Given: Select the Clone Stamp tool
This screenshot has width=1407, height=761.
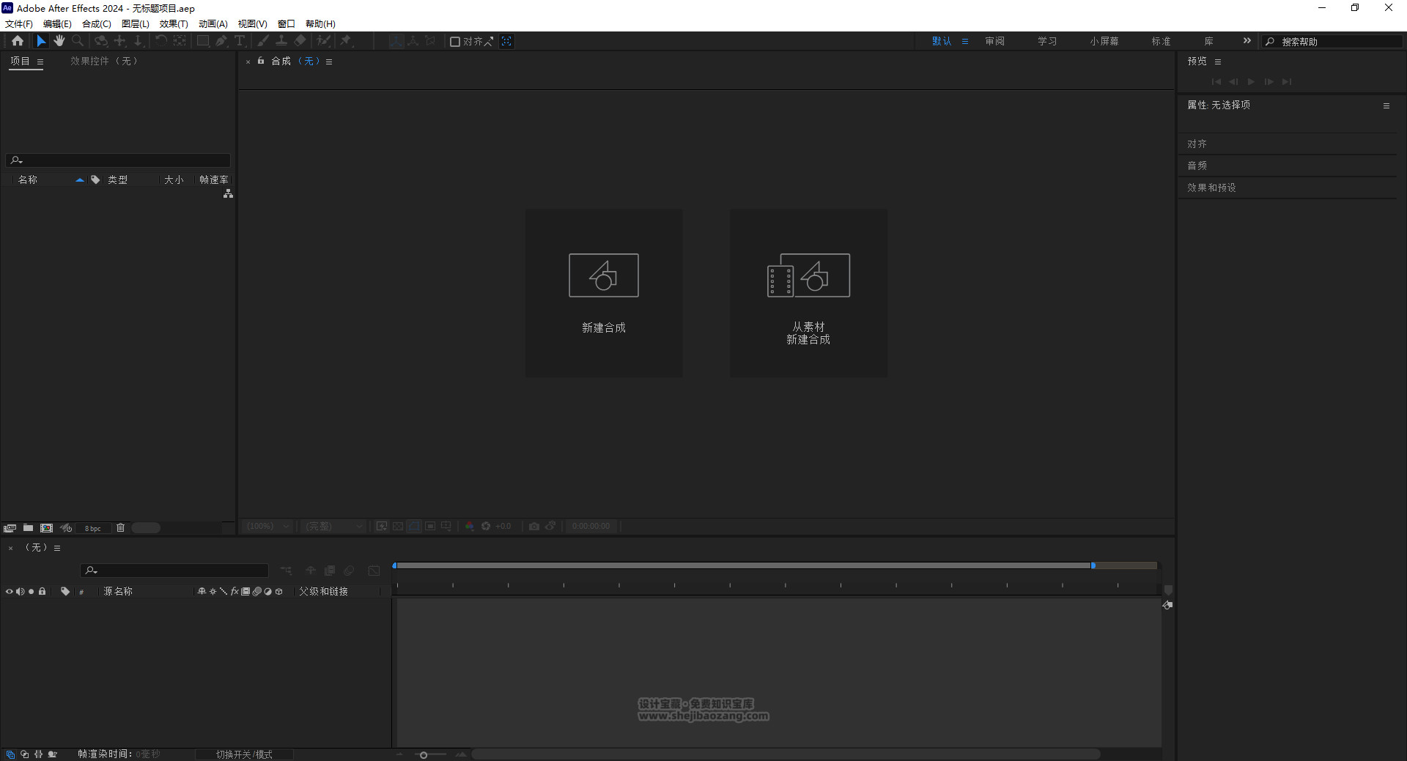Looking at the screenshot, I should coord(281,41).
